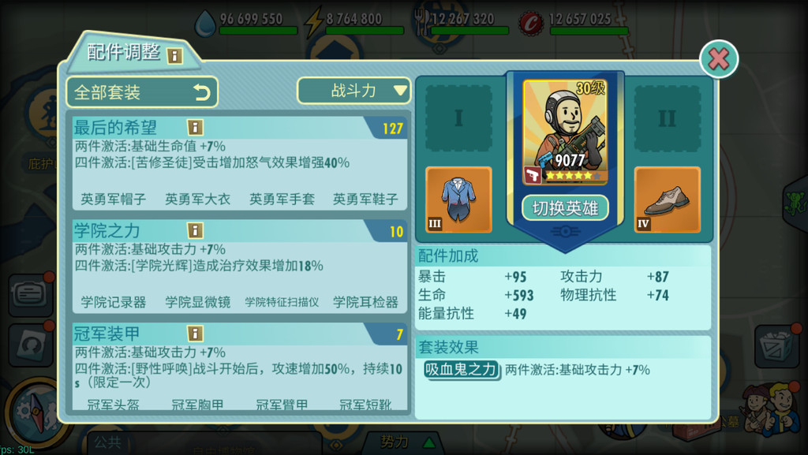
Task: Open info icon for 学院之力 set
Action: [x=195, y=230]
